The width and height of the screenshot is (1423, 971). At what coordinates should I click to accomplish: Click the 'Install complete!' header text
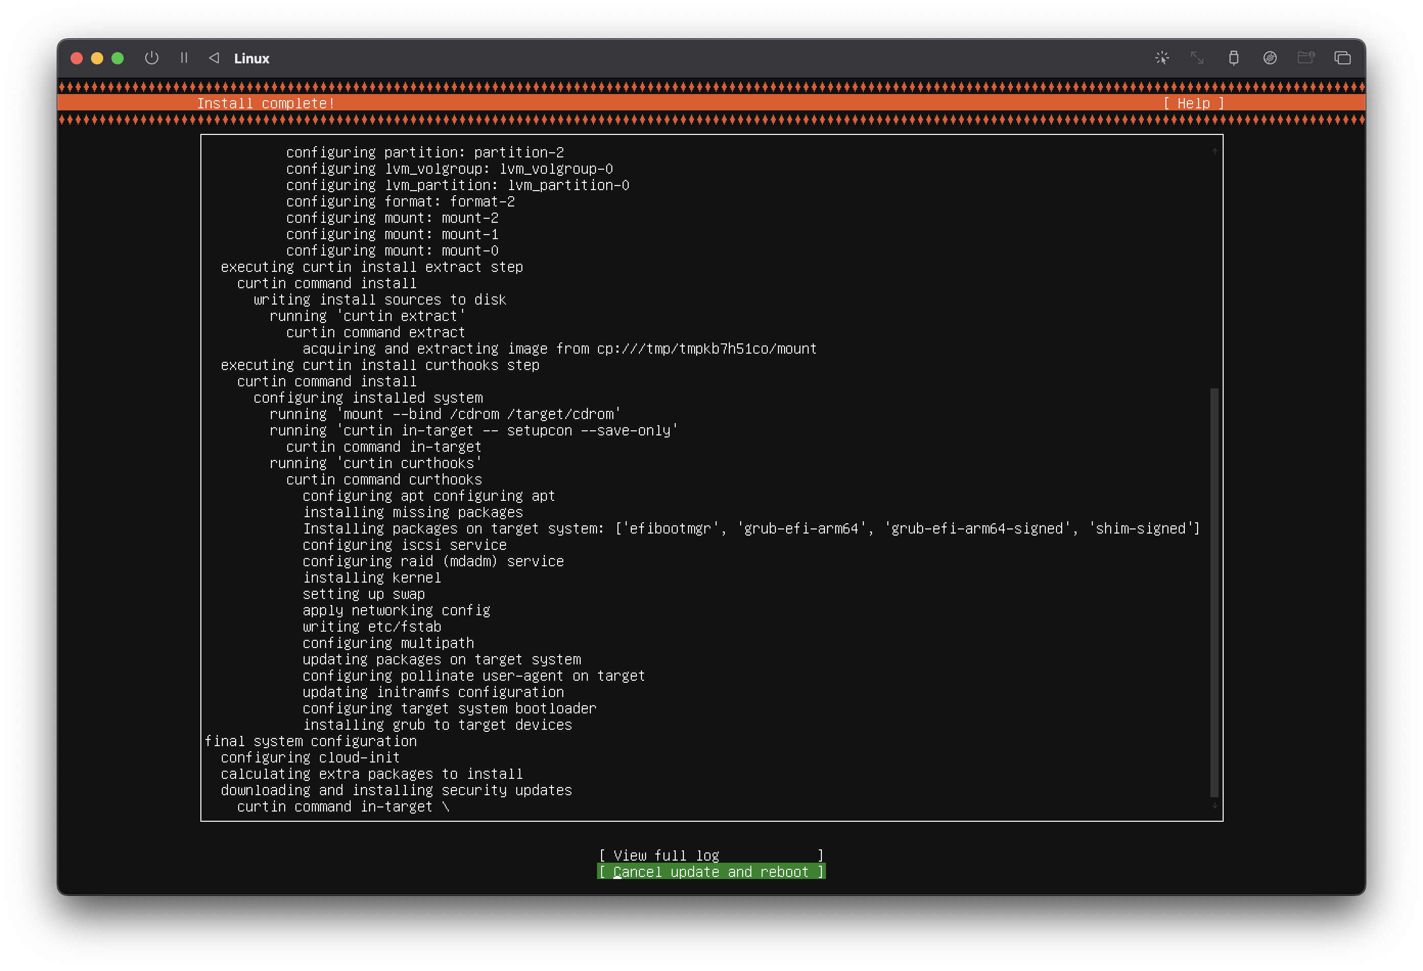click(x=266, y=103)
